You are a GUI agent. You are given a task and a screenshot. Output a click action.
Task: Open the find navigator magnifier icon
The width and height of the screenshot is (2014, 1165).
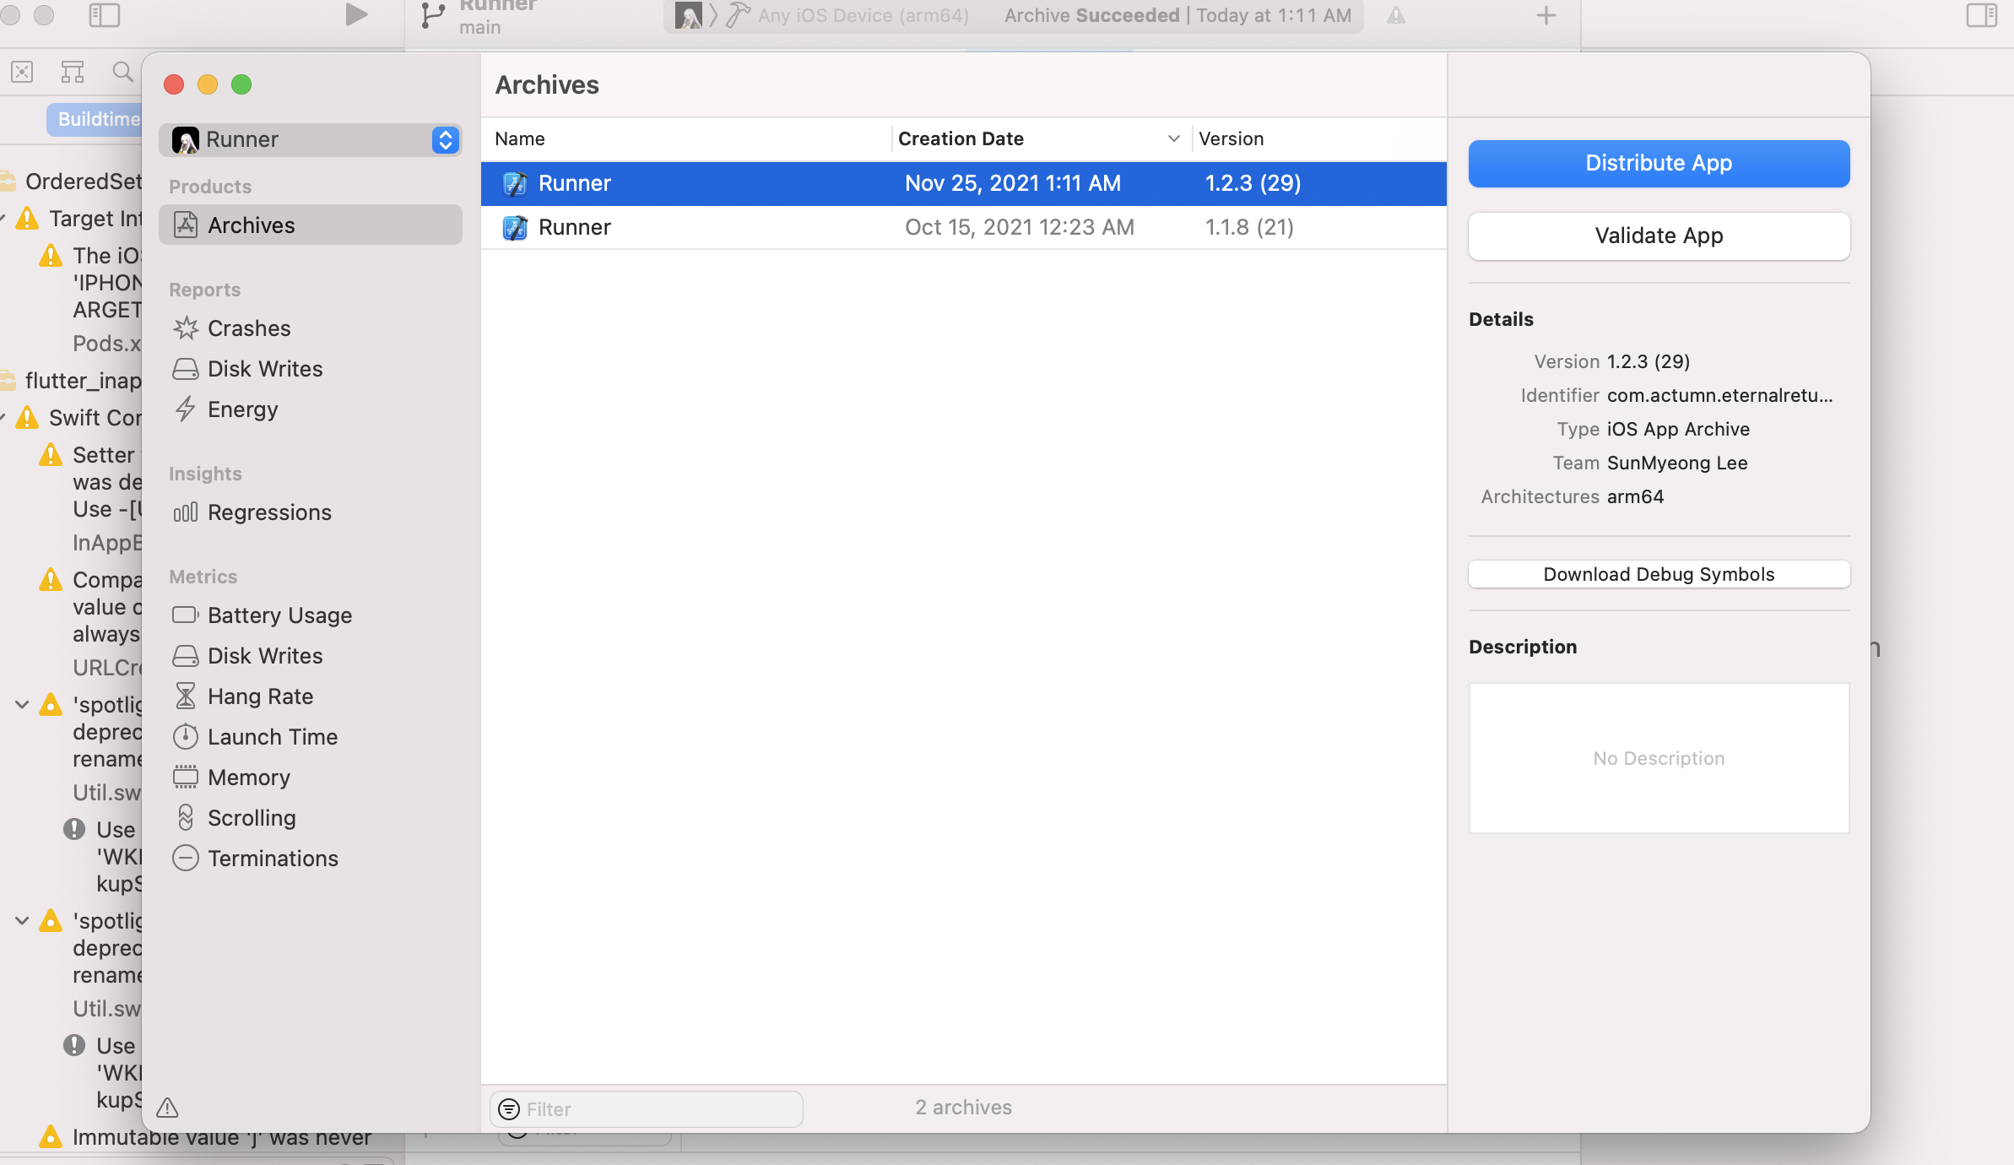(x=123, y=72)
